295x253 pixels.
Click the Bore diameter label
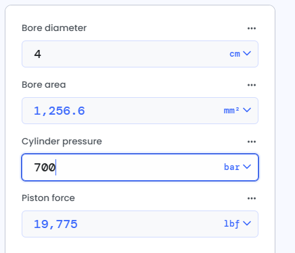point(54,28)
